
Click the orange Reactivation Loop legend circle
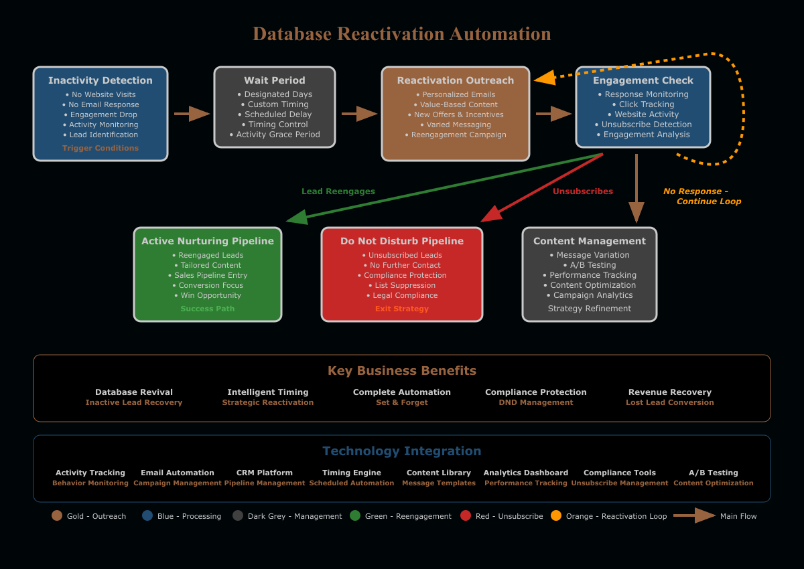point(556,515)
